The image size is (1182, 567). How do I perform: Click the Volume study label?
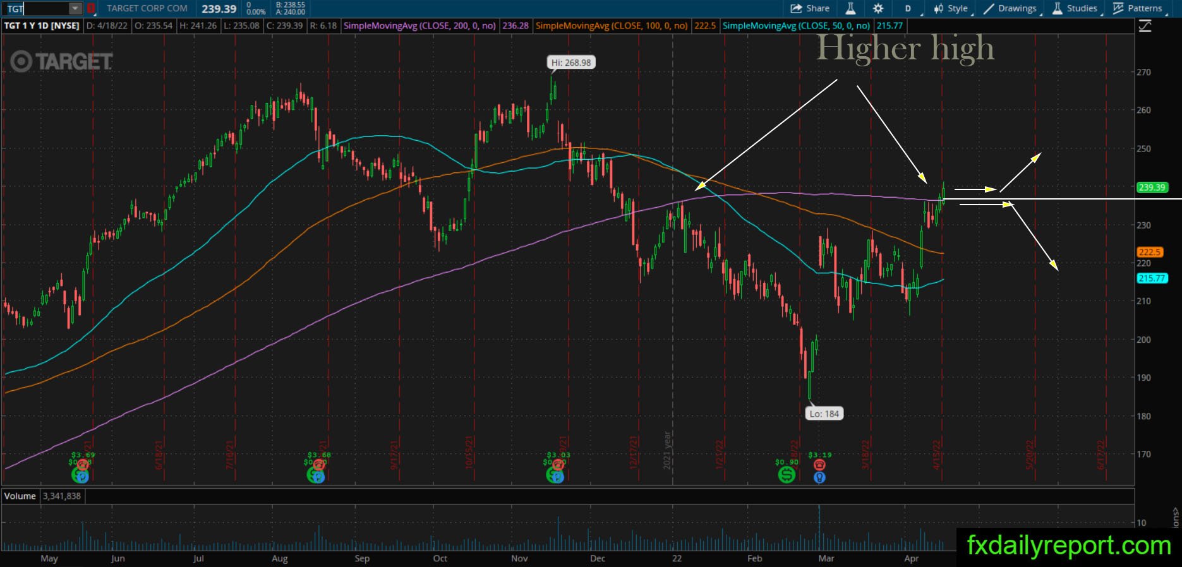(20, 496)
